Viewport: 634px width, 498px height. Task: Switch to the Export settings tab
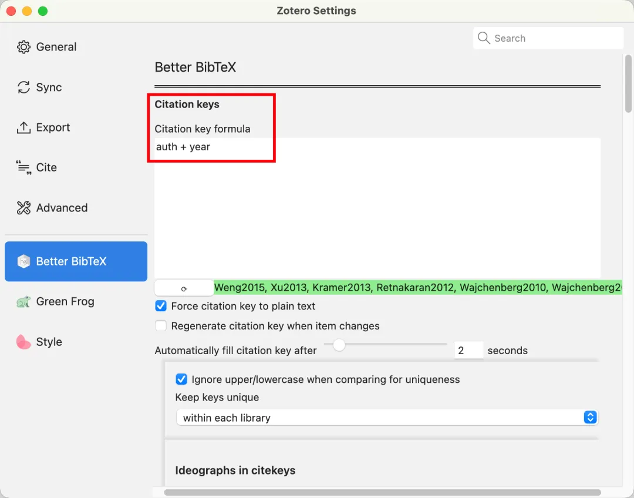pos(53,127)
